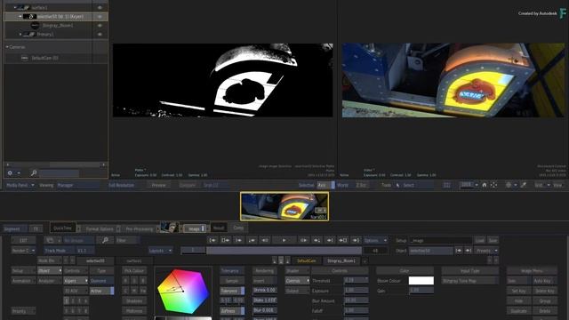Switch to the Segment tab

[x=14, y=228]
